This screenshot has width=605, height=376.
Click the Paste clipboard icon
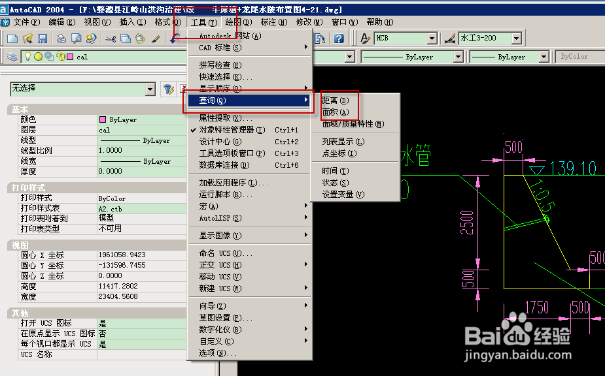click(141, 39)
